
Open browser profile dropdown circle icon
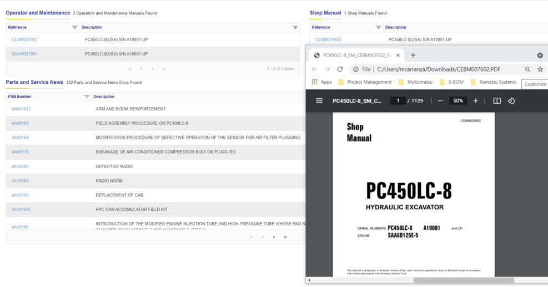tap(540, 55)
